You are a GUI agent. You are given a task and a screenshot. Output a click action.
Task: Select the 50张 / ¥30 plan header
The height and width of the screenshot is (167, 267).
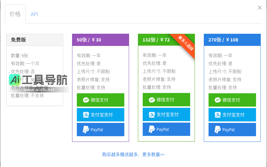point(101,40)
